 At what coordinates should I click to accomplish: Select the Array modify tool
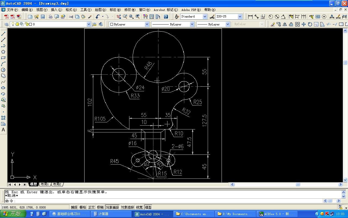297,24
